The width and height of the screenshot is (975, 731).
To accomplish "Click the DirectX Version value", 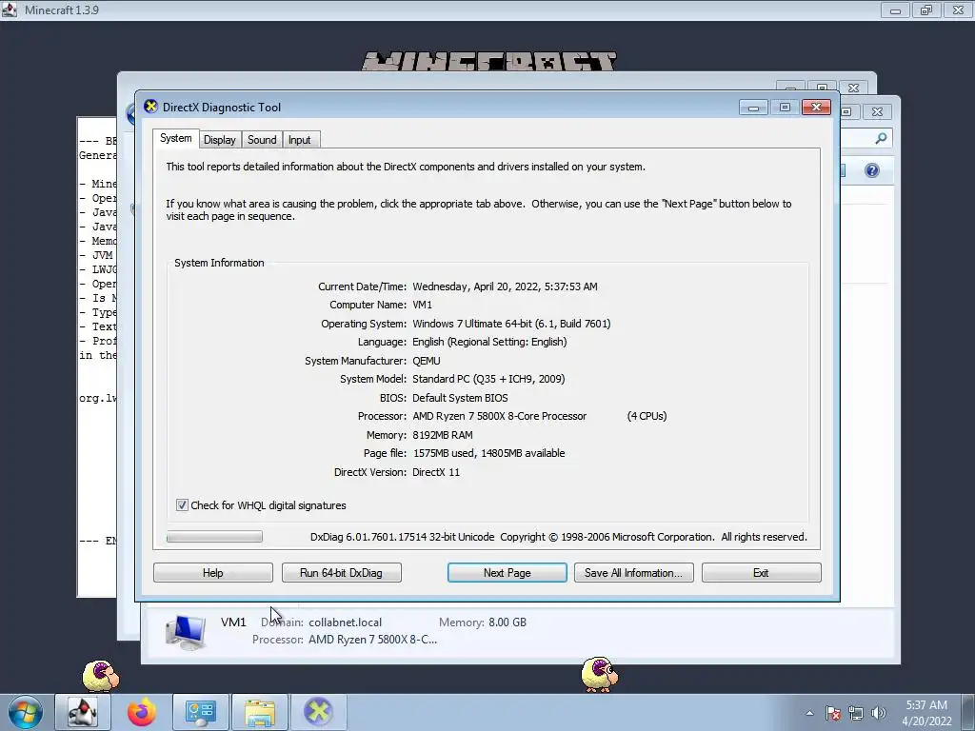I will click(436, 472).
